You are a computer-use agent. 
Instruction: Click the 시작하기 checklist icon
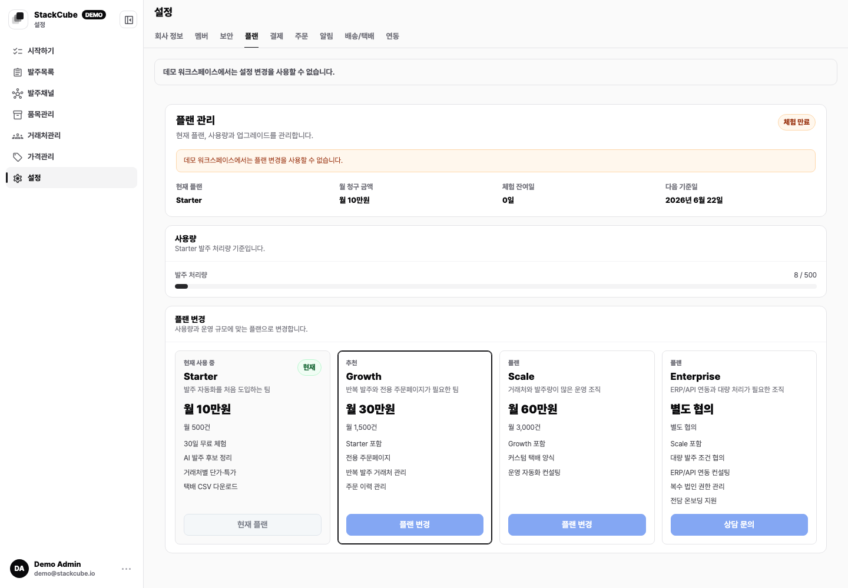[18, 51]
